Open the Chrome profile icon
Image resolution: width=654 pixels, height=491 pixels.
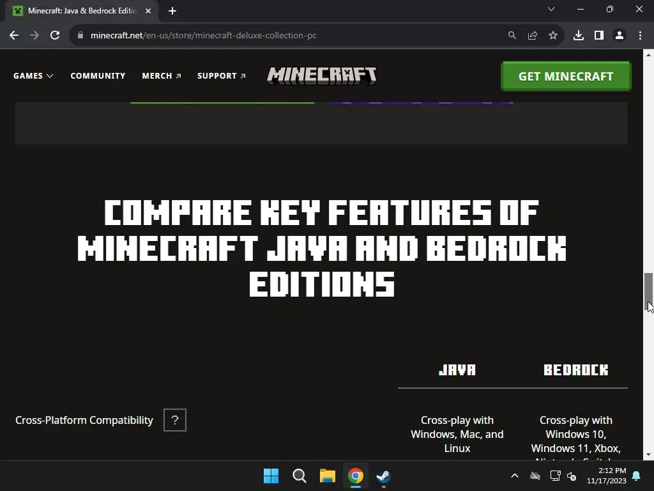620,36
